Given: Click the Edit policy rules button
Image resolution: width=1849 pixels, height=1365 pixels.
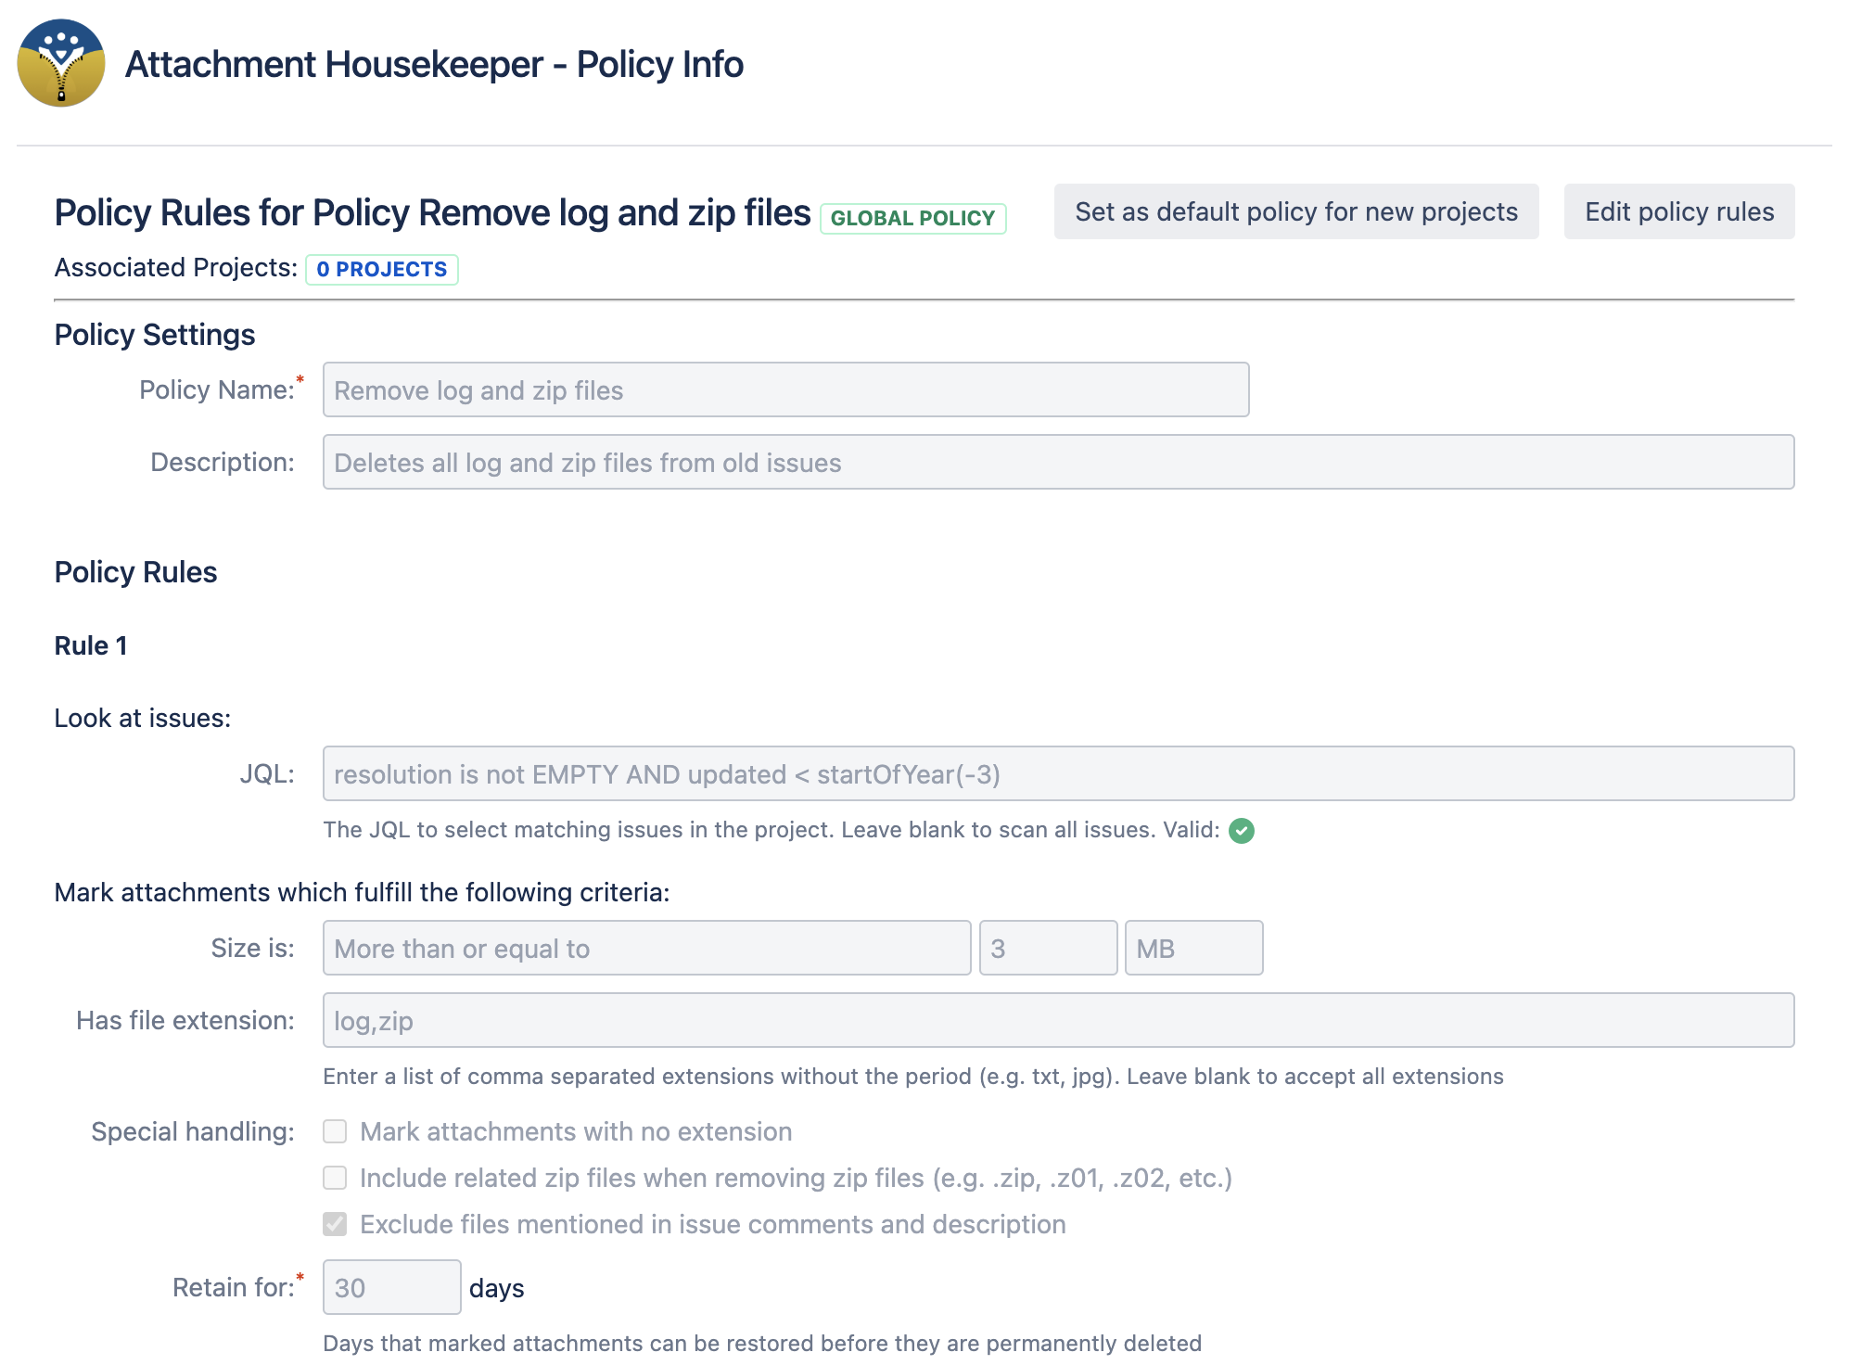Looking at the screenshot, I should (1678, 211).
